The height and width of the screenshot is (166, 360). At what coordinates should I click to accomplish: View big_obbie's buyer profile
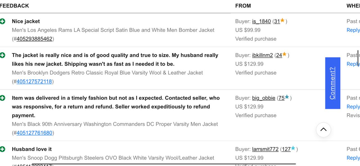[x=264, y=98]
